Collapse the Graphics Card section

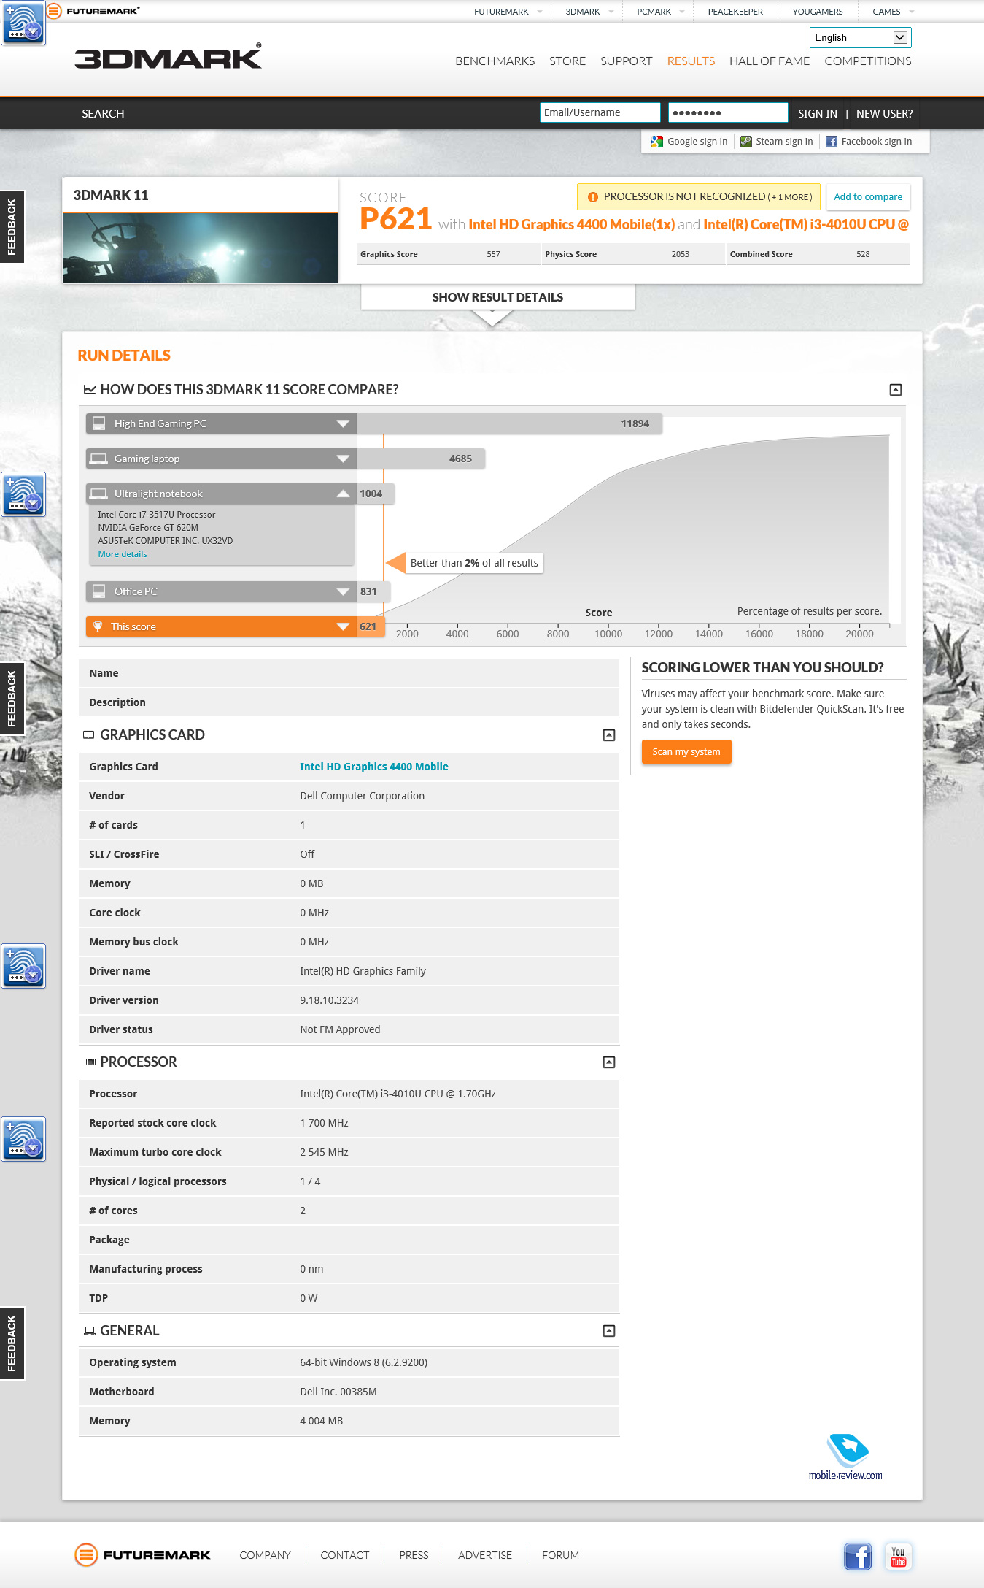[609, 735]
